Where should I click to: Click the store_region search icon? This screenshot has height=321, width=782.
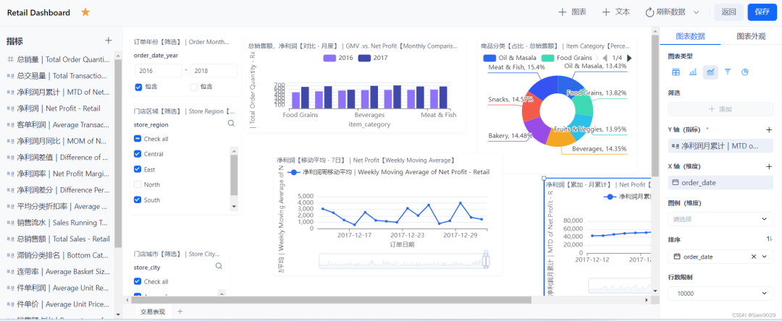(x=231, y=124)
